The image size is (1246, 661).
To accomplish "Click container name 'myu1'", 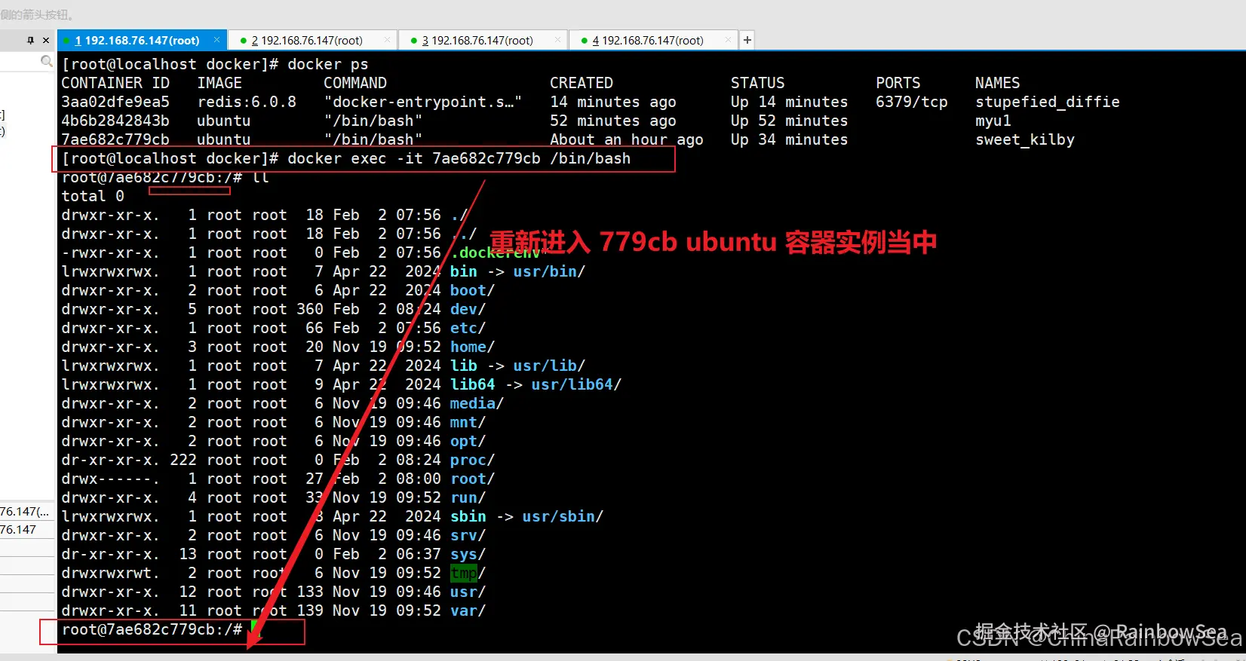I will 993,121.
